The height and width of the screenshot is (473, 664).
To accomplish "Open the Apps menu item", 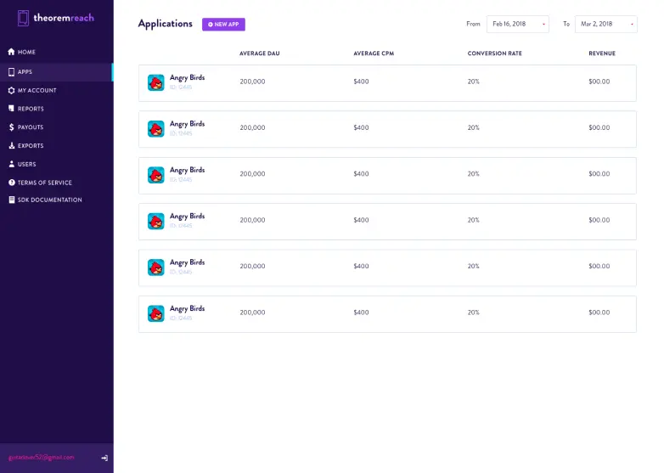I will click(25, 72).
